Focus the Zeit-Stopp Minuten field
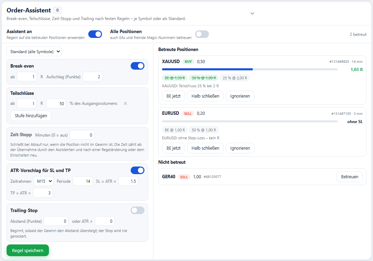 click(x=82, y=135)
